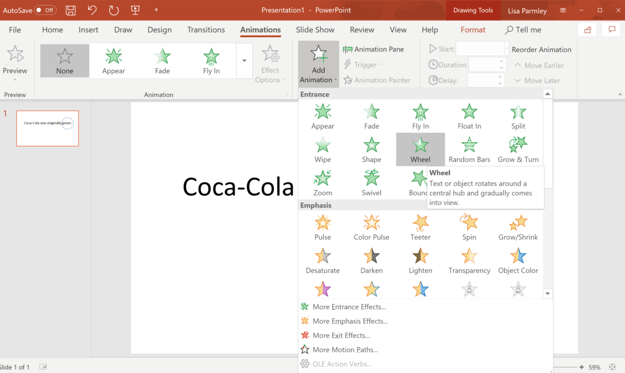
Task: Select None animation in the ribbon gallery
Action: pos(65,61)
